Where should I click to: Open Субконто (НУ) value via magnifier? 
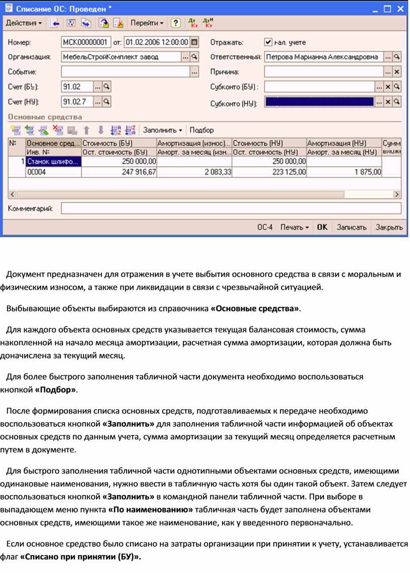pyautogui.click(x=397, y=102)
